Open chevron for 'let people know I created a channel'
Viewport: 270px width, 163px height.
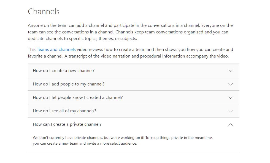(x=231, y=98)
